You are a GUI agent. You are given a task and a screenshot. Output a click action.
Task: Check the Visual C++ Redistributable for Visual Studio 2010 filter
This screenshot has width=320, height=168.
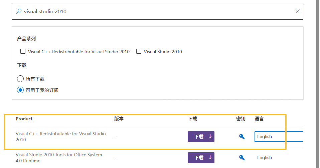click(23, 51)
